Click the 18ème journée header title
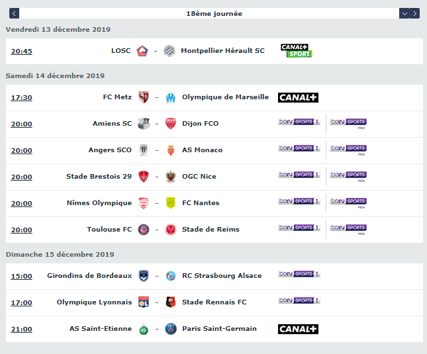The image size is (427, 354). 214,13
